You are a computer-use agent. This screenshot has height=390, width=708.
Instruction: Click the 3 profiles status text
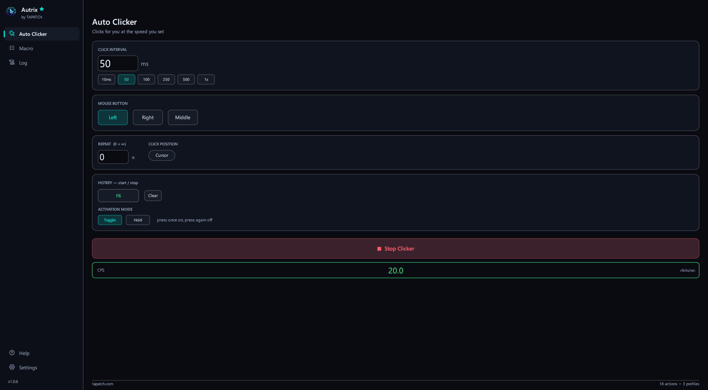pos(691,384)
